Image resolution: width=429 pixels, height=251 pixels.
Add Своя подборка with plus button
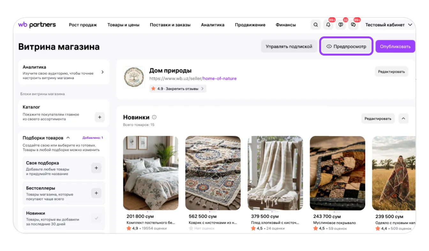coord(96,168)
